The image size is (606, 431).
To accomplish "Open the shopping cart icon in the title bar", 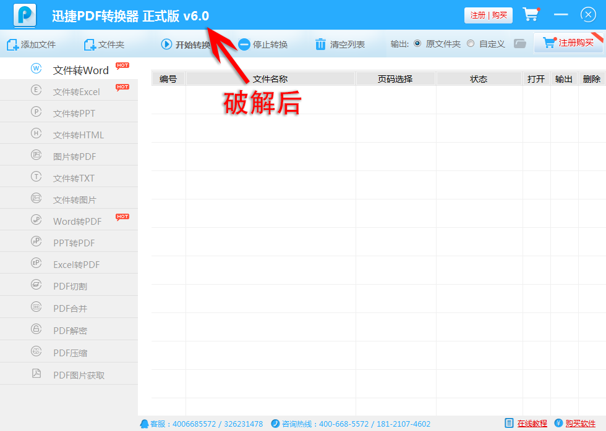I will tap(531, 15).
